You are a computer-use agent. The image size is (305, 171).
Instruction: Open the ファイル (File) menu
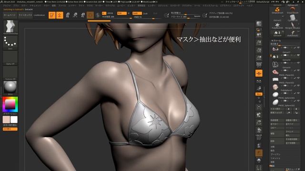[62, 6]
